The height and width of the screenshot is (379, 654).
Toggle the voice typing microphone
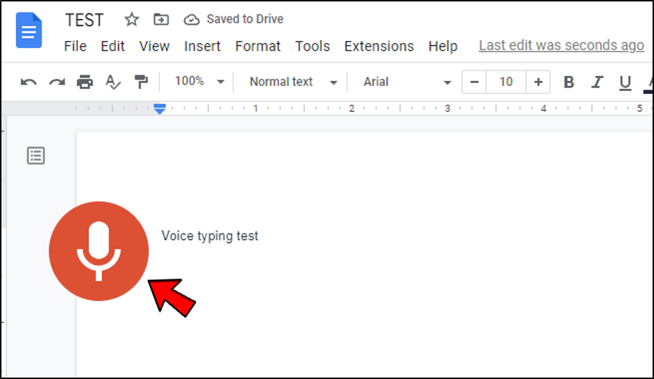click(x=98, y=251)
